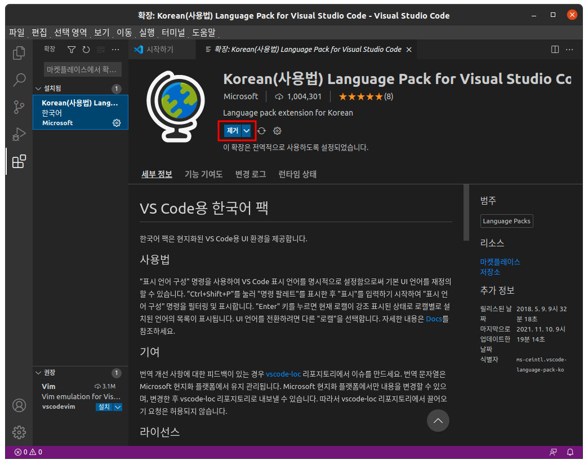This screenshot has width=588, height=464.
Task: Open editor more actions menu
Action: pos(569,50)
